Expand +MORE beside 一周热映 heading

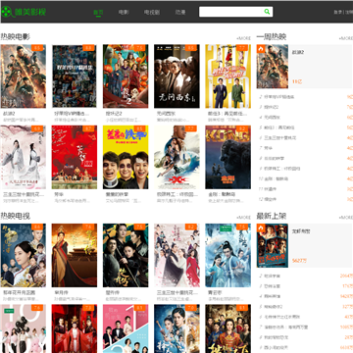(346, 38)
